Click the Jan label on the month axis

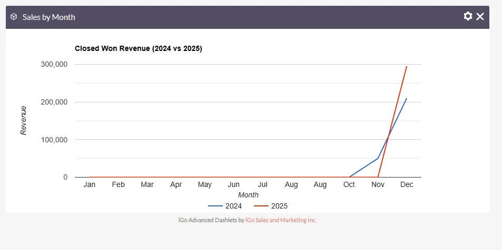point(90,185)
